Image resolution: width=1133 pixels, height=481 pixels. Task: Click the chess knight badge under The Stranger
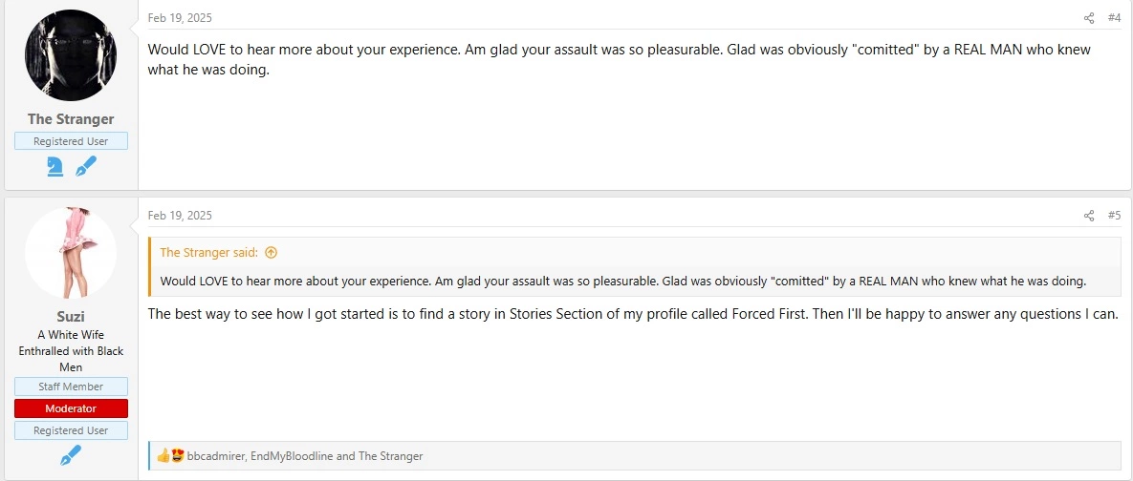[x=54, y=167]
